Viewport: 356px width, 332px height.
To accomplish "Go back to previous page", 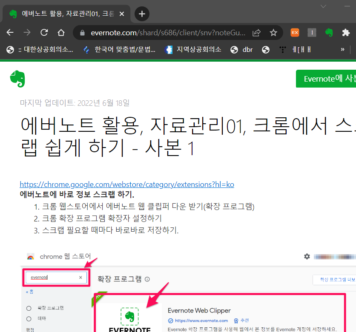I will coord(10,33).
